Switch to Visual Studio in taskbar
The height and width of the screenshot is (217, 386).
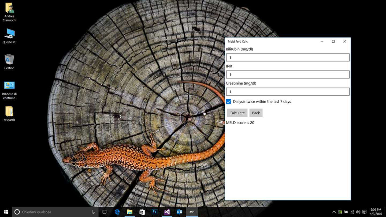[167, 212]
